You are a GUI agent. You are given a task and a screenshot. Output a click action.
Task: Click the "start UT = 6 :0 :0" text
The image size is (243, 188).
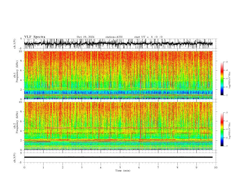148,37
